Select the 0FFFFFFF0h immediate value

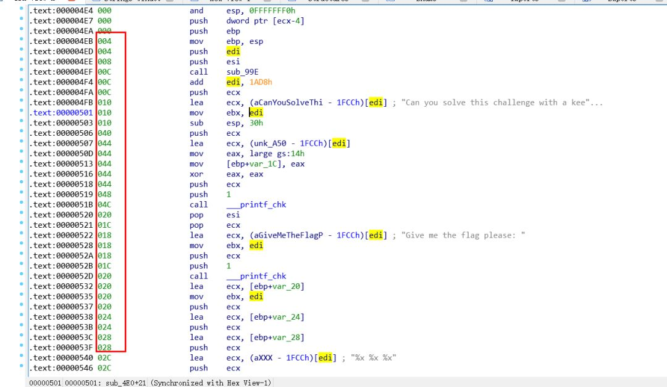click(272, 10)
